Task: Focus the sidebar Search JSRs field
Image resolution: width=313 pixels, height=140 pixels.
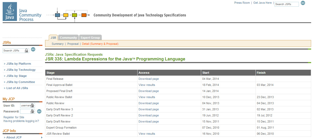Action: tap(16, 51)
